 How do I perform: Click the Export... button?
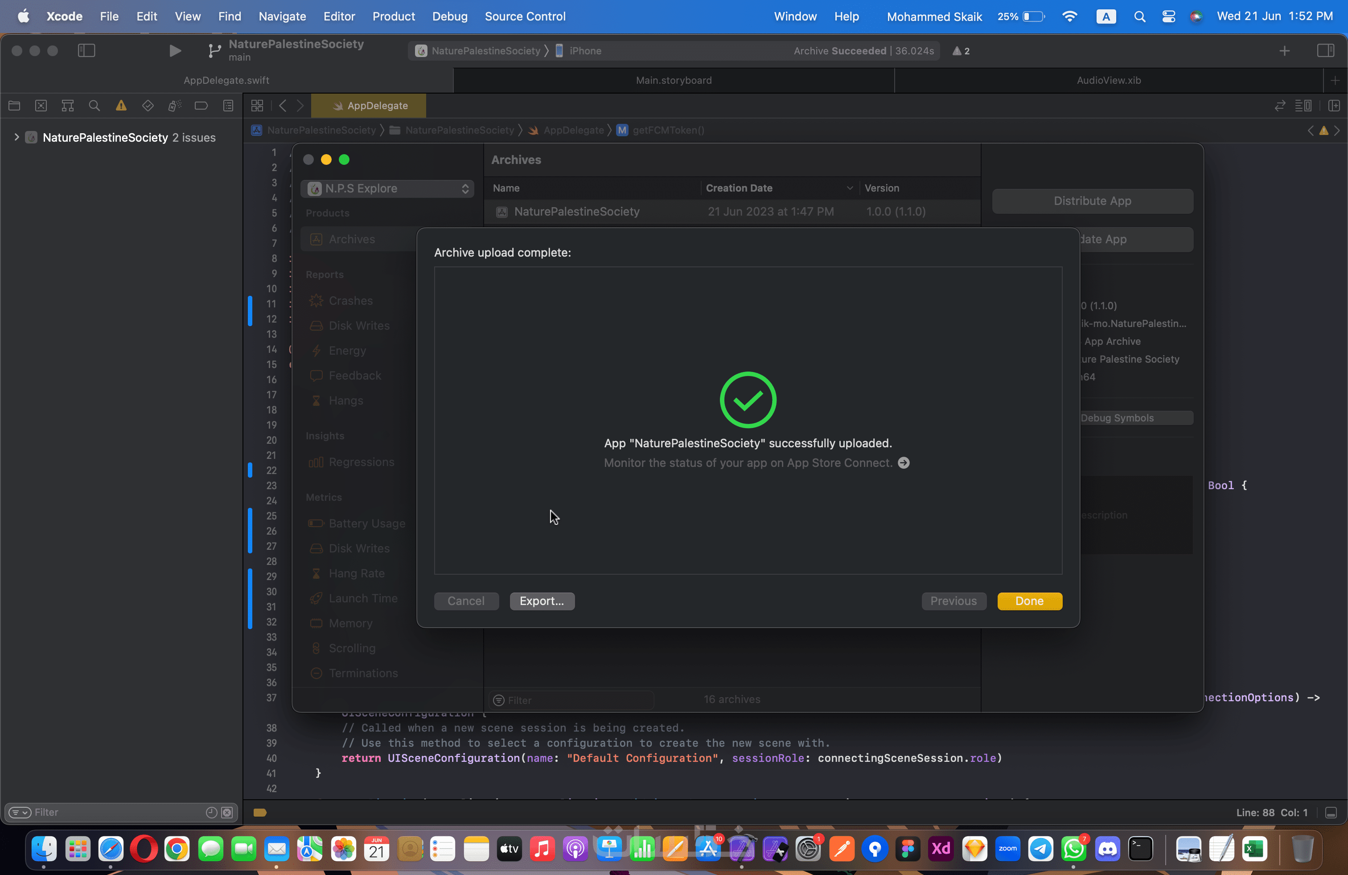tap(542, 601)
